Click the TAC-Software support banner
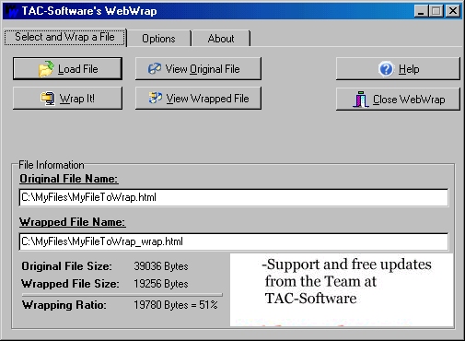This screenshot has height=341, width=465. pos(342,289)
